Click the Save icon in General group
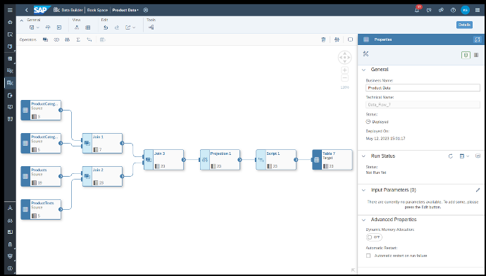The height and width of the screenshot is (276, 486). click(32, 27)
